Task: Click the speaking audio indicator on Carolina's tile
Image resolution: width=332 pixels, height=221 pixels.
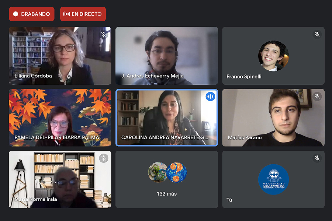Action: pos(210,97)
